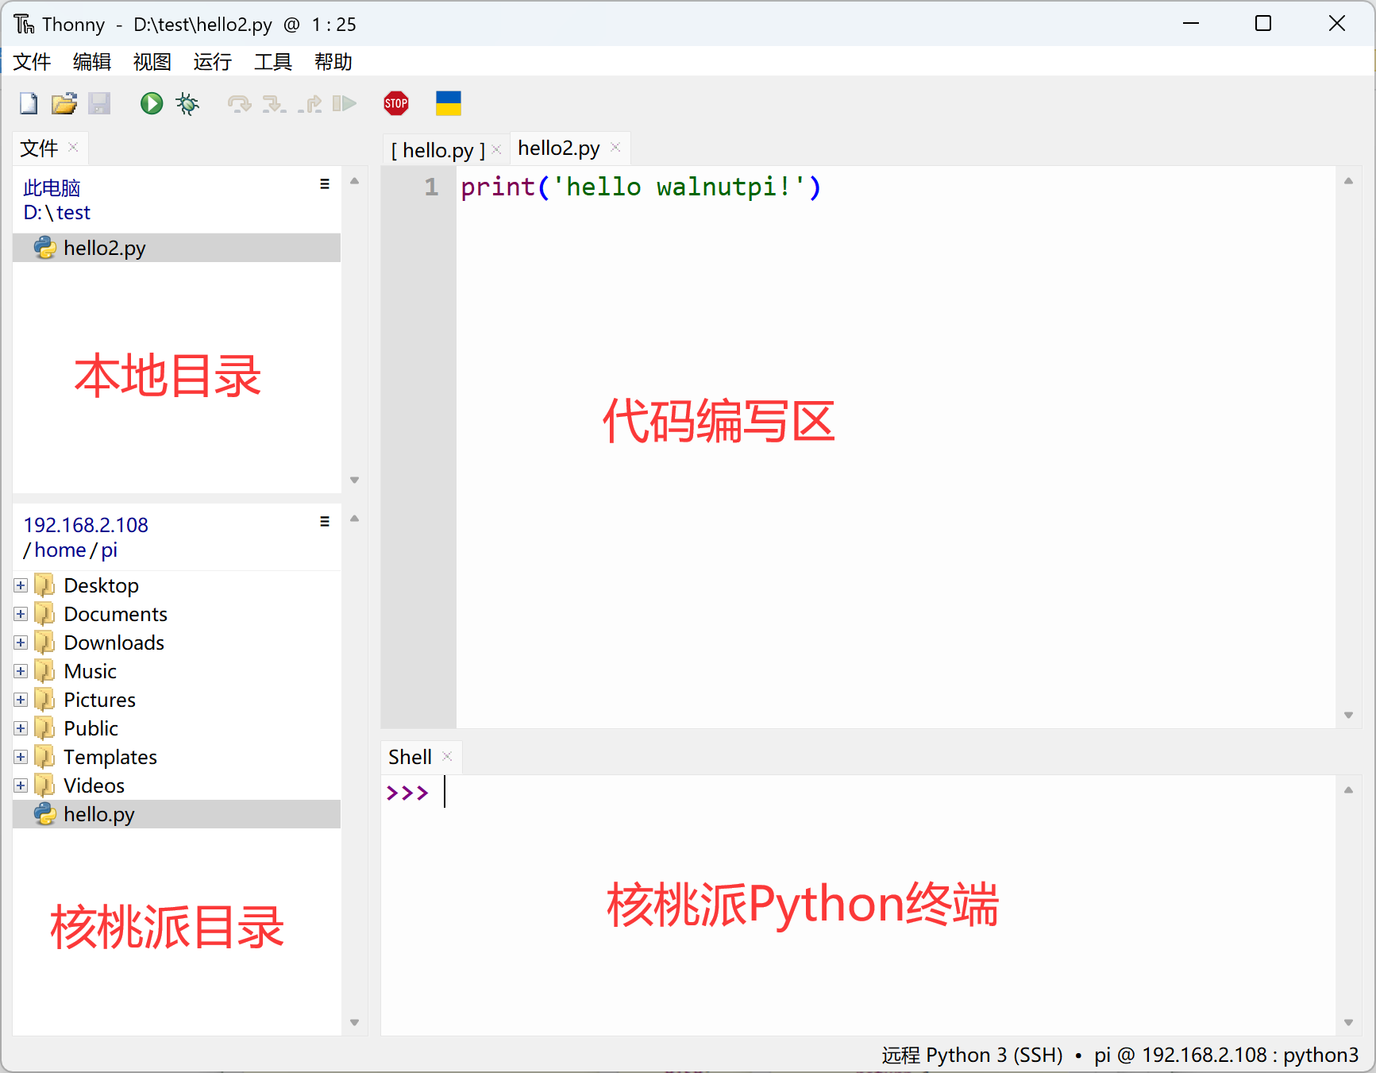This screenshot has height=1073, width=1376.
Task: Select the Downloads folder row
Action: [x=177, y=643]
